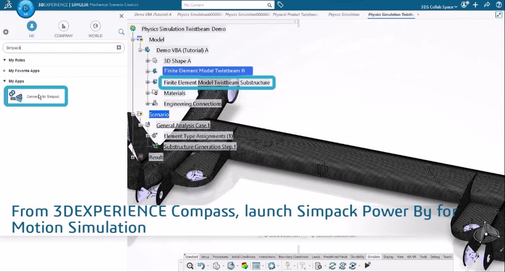Viewport: 505px width, 272px height.
Task: Select the ME compass quadrant icon
Action: click(x=32, y=26)
